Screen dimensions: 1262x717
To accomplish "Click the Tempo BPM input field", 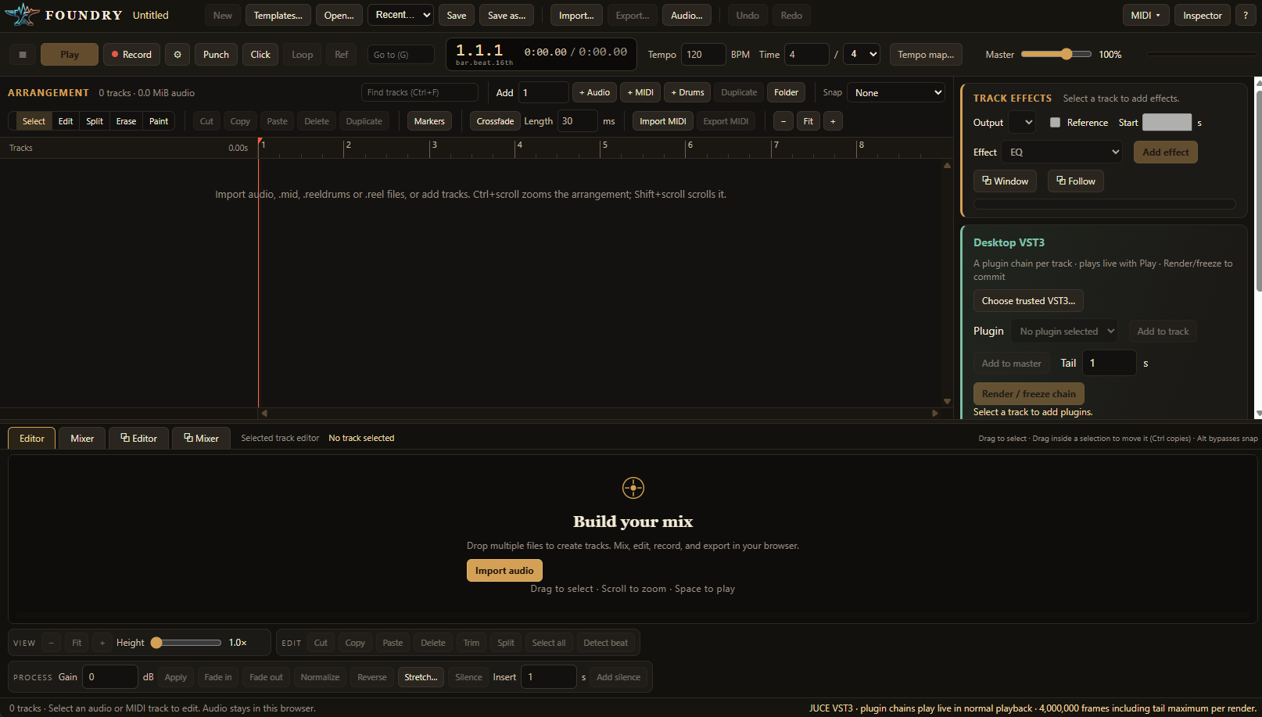I will (704, 55).
